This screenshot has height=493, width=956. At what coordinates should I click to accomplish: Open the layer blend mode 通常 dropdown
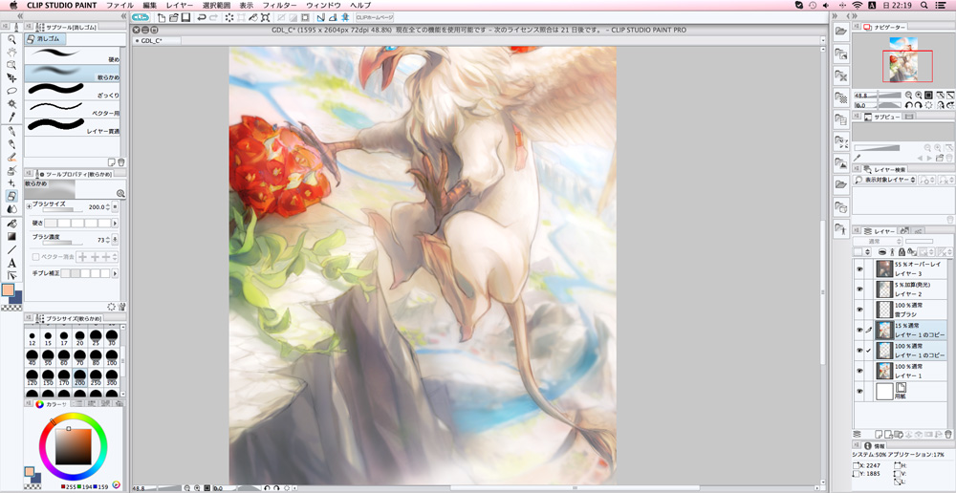tap(877, 242)
